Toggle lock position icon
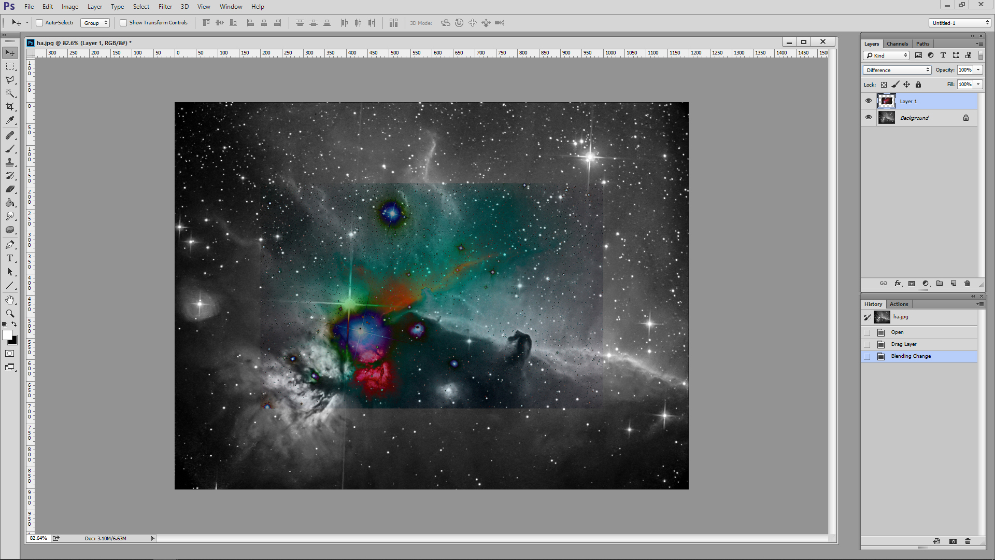Screen dimensions: 995x560 pos(906,85)
